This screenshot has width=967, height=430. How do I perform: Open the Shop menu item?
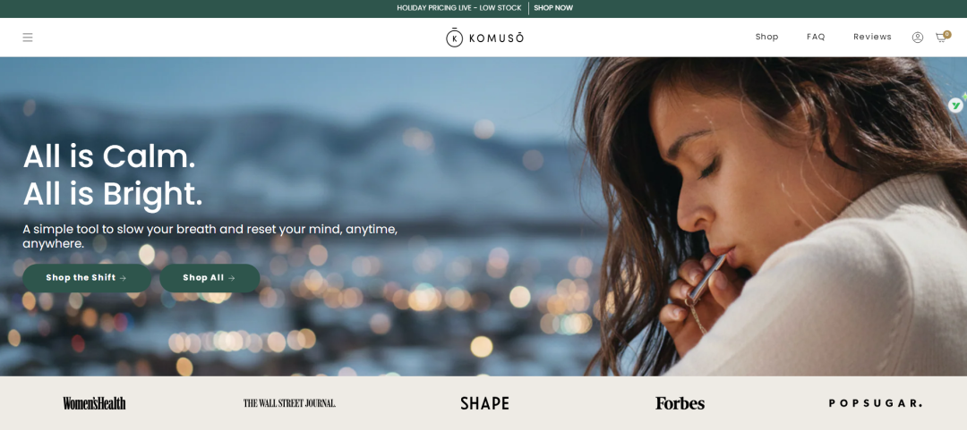[766, 37]
